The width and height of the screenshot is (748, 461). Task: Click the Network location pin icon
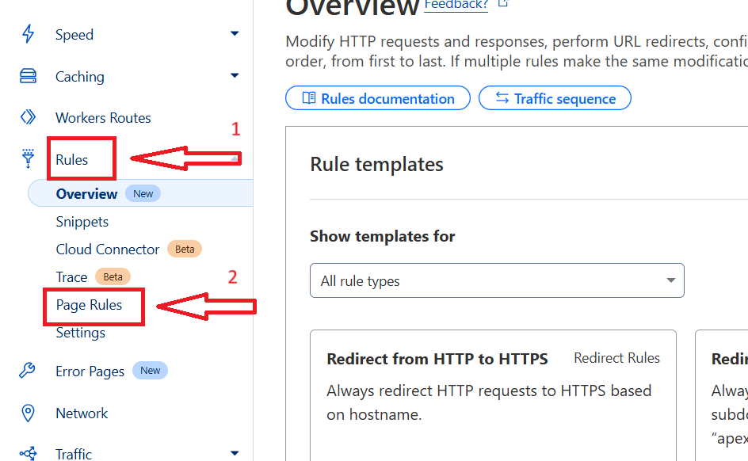28,413
